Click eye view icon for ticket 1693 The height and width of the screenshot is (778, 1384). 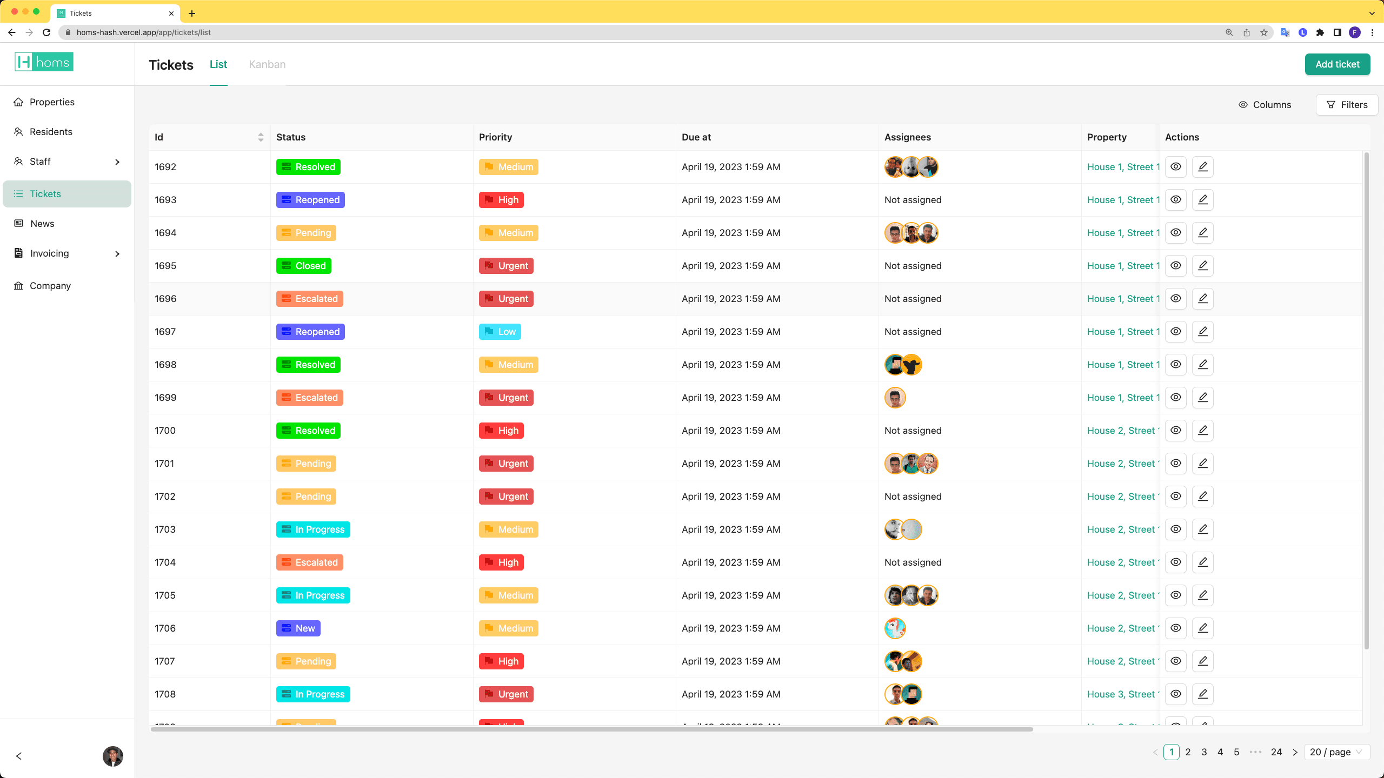(x=1175, y=200)
